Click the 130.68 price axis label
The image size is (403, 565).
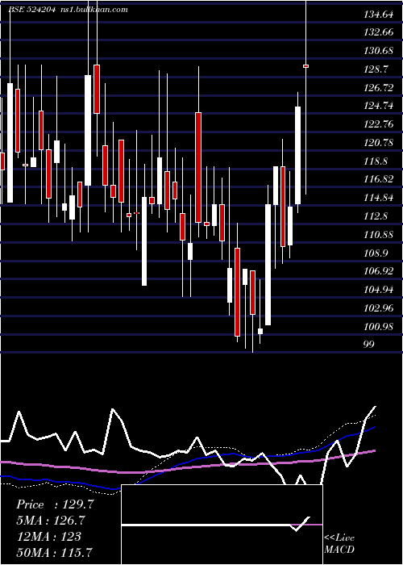pyautogui.click(x=379, y=51)
